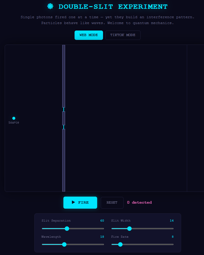Switch to Web Mode
The height and width of the screenshot is (255, 204).
(89, 35)
